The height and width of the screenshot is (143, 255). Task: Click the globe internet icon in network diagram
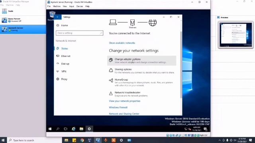tap(153, 23)
